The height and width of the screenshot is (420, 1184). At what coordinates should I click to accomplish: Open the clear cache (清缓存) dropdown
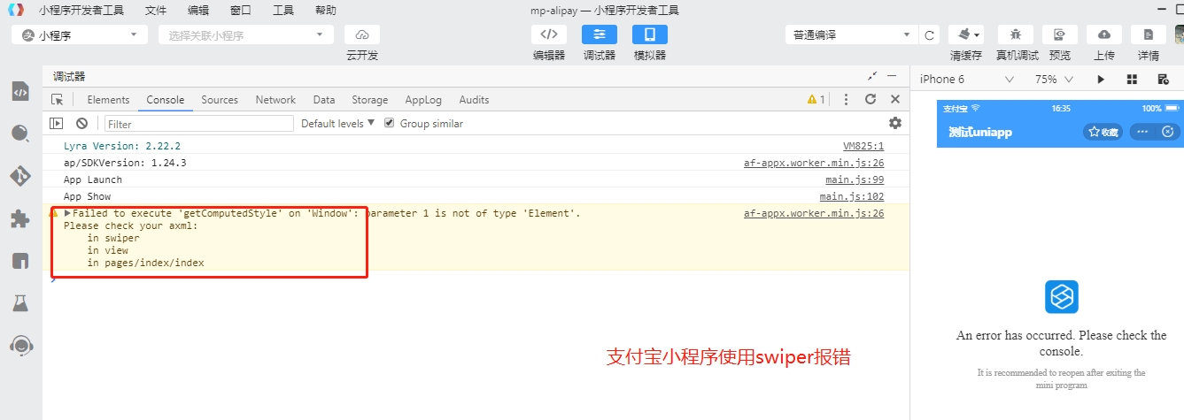tap(965, 34)
